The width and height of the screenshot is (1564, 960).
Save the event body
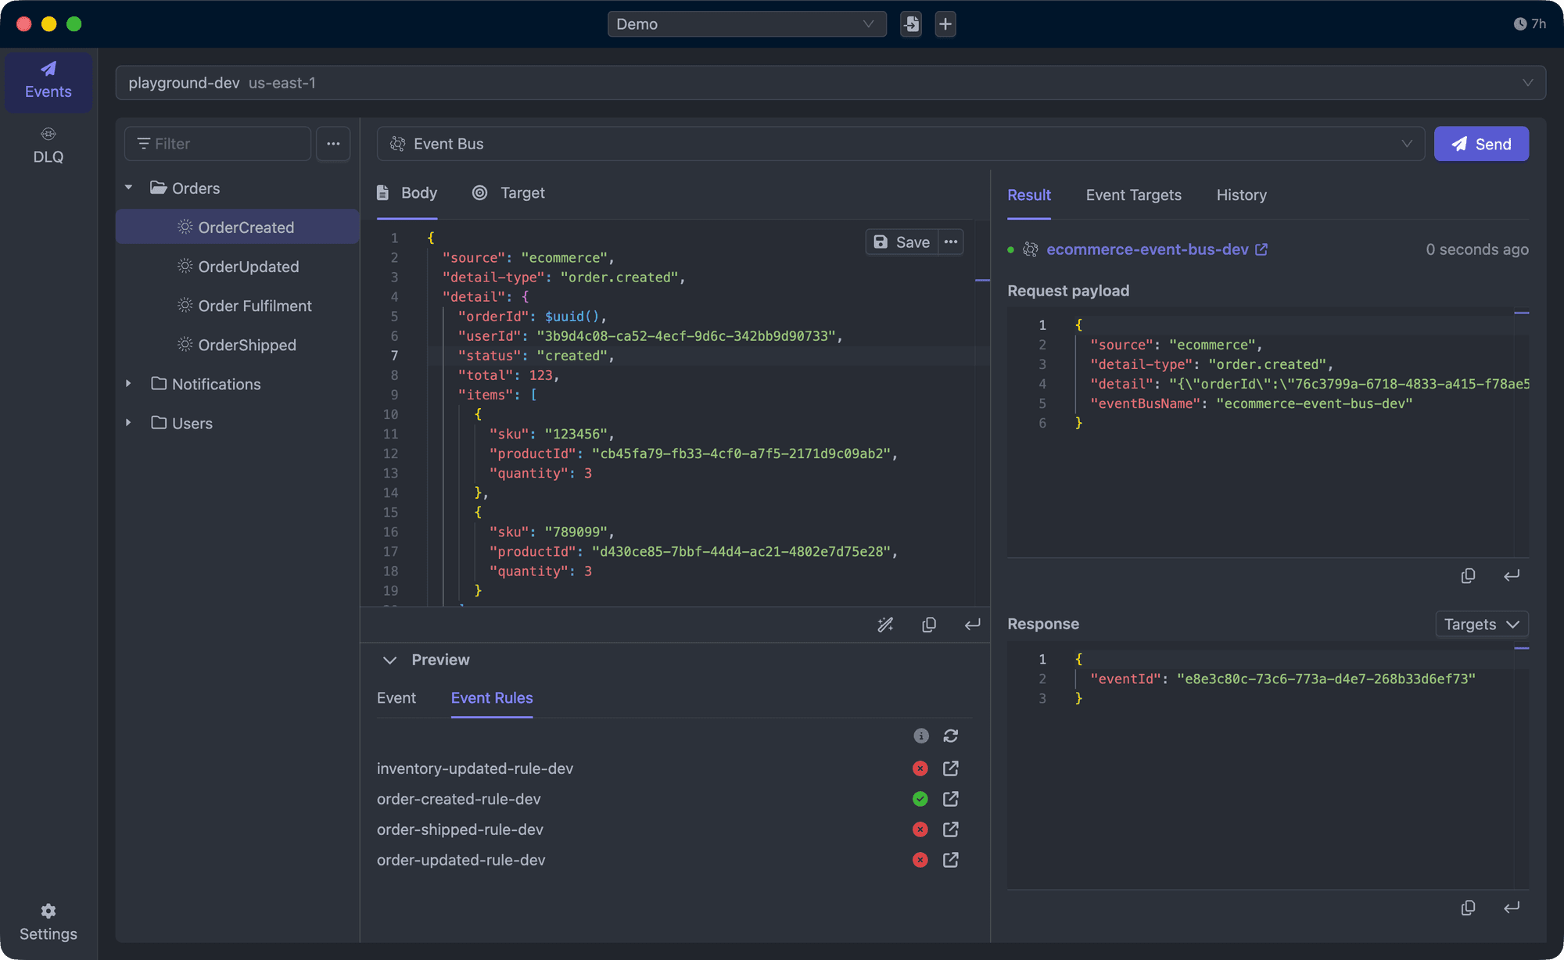pos(902,242)
